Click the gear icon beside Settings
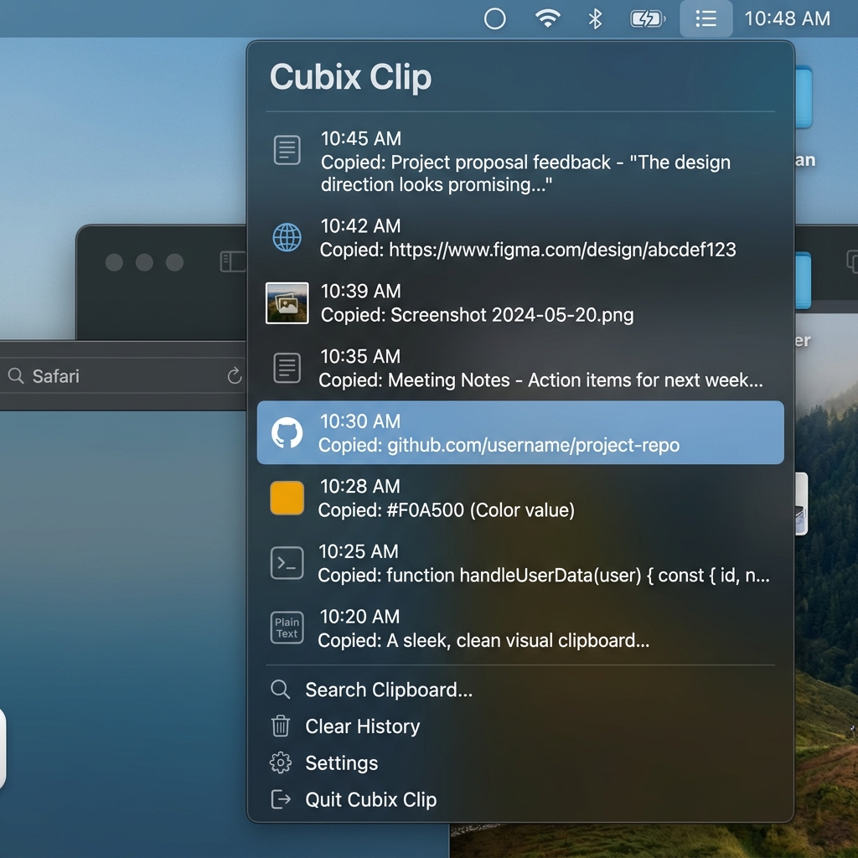 [280, 762]
